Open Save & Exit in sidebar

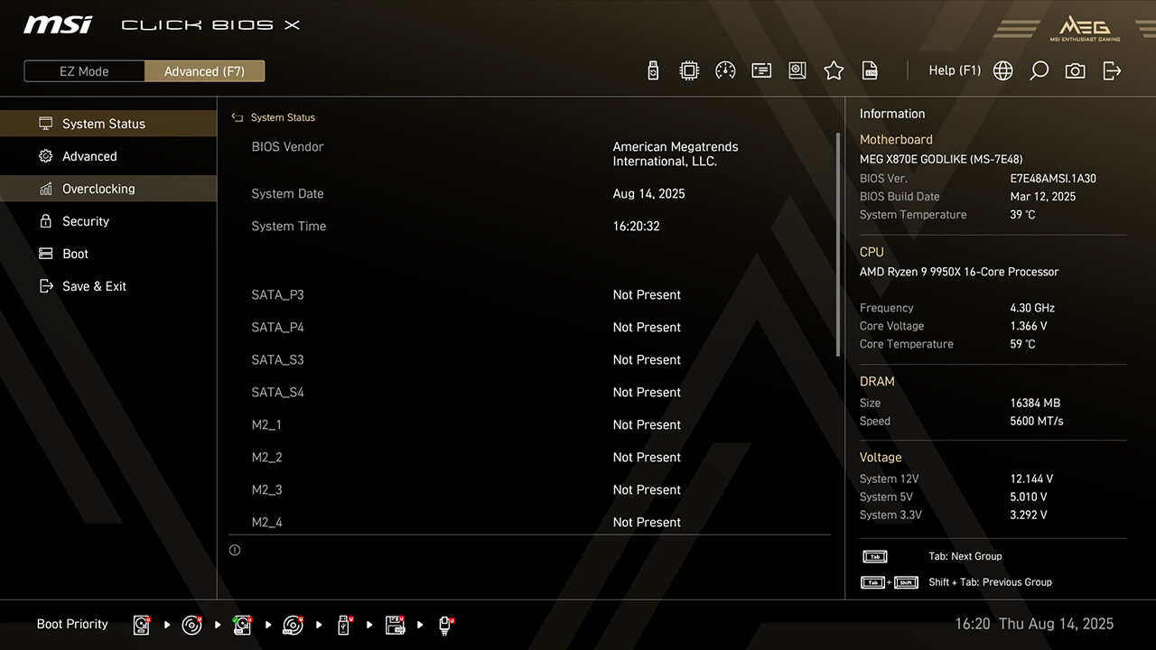point(94,286)
